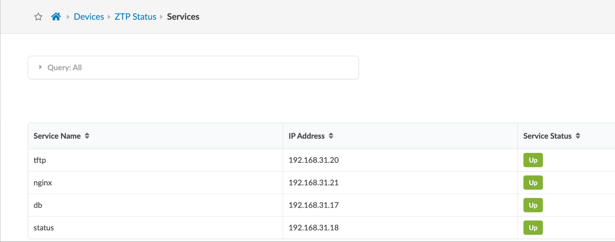Sort by IP Address arrows icon
The image size is (615, 242).
[x=331, y=136]
